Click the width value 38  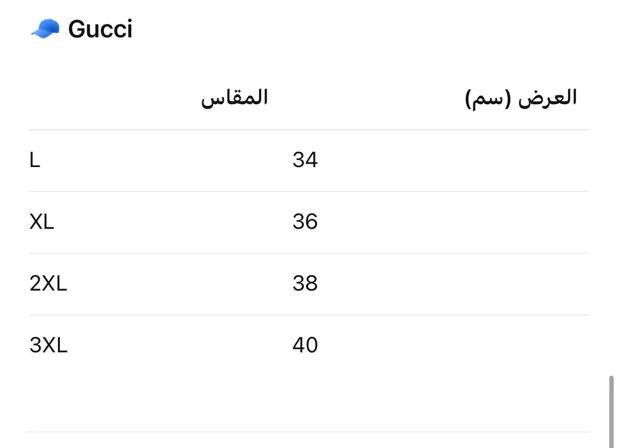(x=305, y=283)
